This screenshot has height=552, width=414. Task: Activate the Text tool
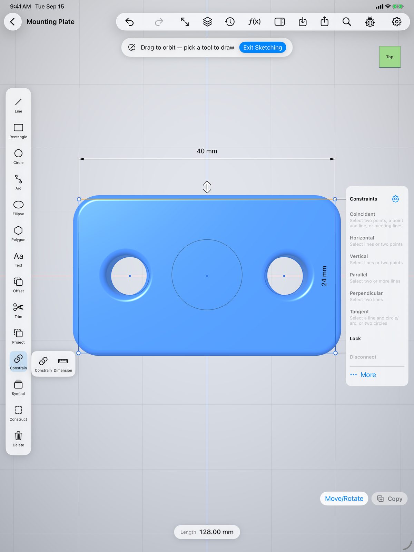18,260
